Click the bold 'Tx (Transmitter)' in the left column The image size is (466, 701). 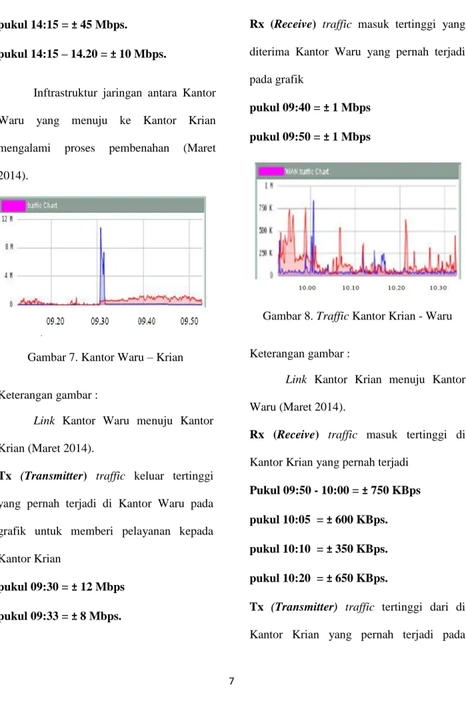(43, 476)
